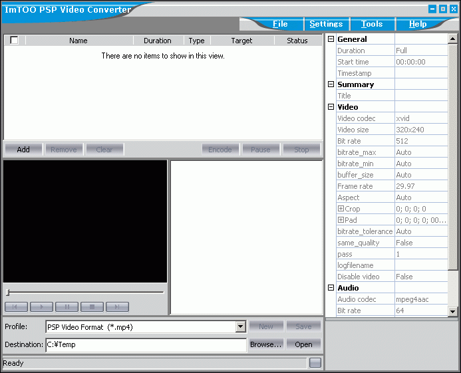This screenshot has height=373, width=461.
Task: Select the Video codec value xvid
Action: [x=421, y=118]
